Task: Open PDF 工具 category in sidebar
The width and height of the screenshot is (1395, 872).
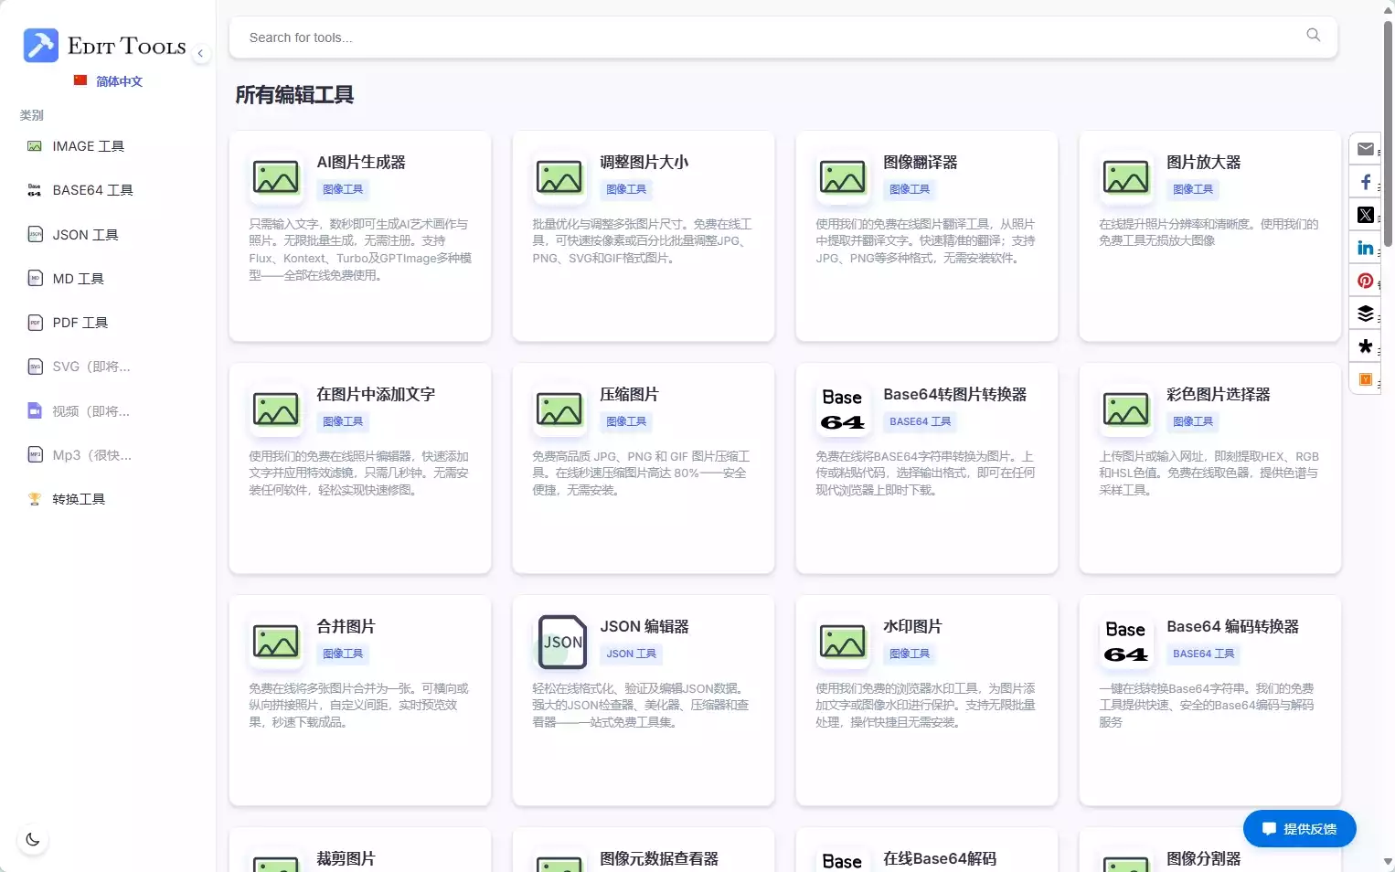Action: pos(68,323)
